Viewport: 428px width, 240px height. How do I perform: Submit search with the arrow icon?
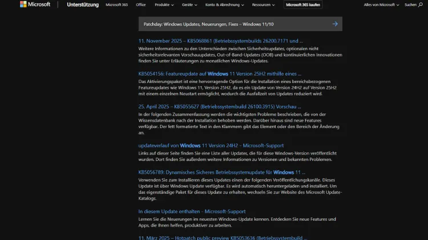(x=335, y=24)
